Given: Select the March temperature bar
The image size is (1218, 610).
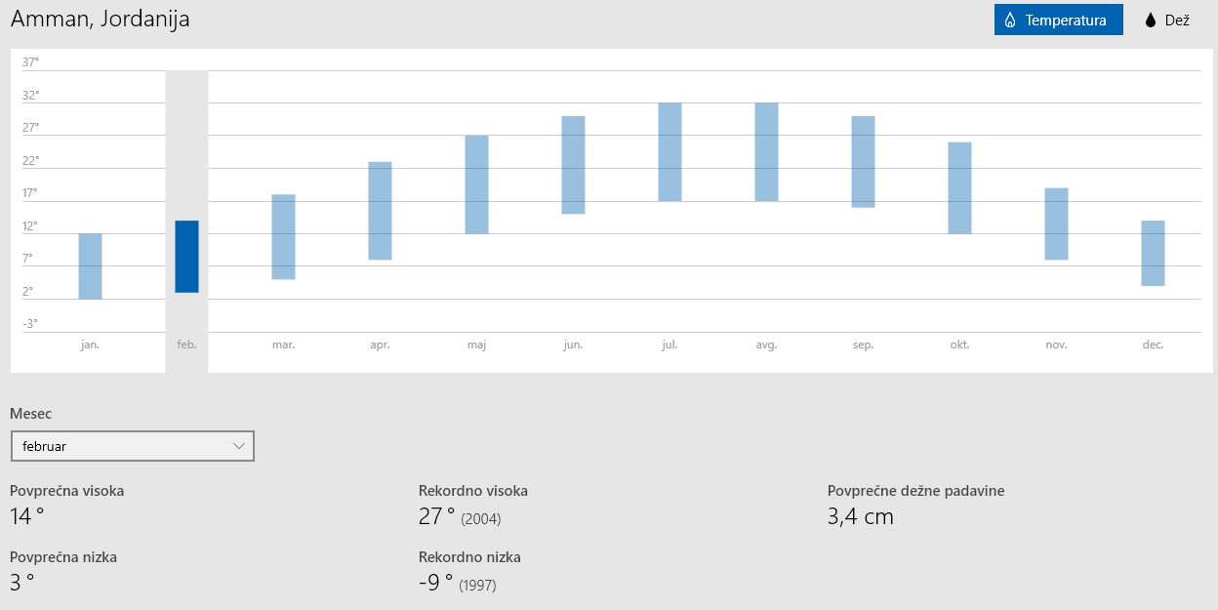Looking at the screenshot, I should pyautogui.click(x=283, y=237).
